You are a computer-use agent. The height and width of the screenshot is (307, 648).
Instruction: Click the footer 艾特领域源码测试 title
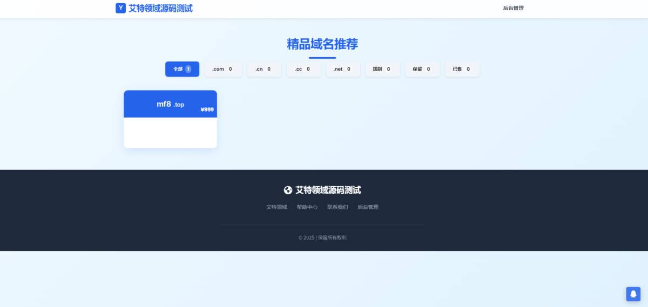(328, 190)
